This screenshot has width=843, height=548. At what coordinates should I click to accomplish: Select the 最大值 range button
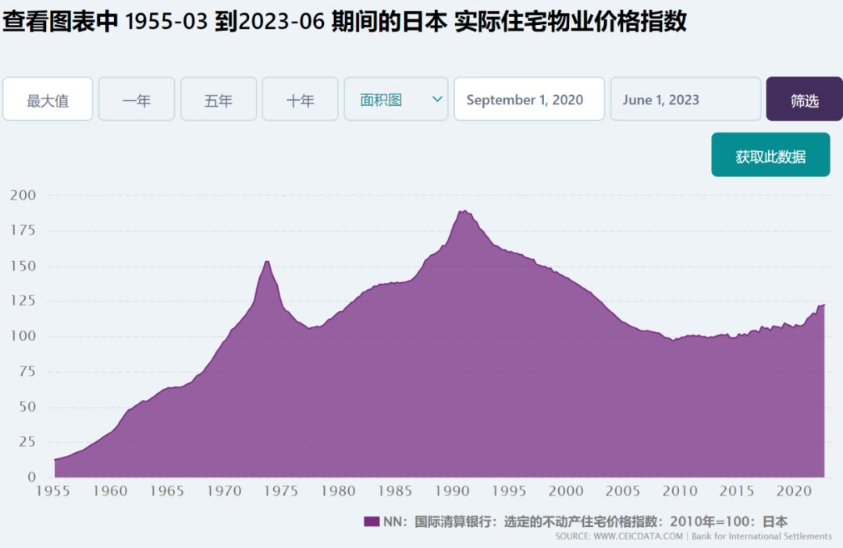pos(48,99)
